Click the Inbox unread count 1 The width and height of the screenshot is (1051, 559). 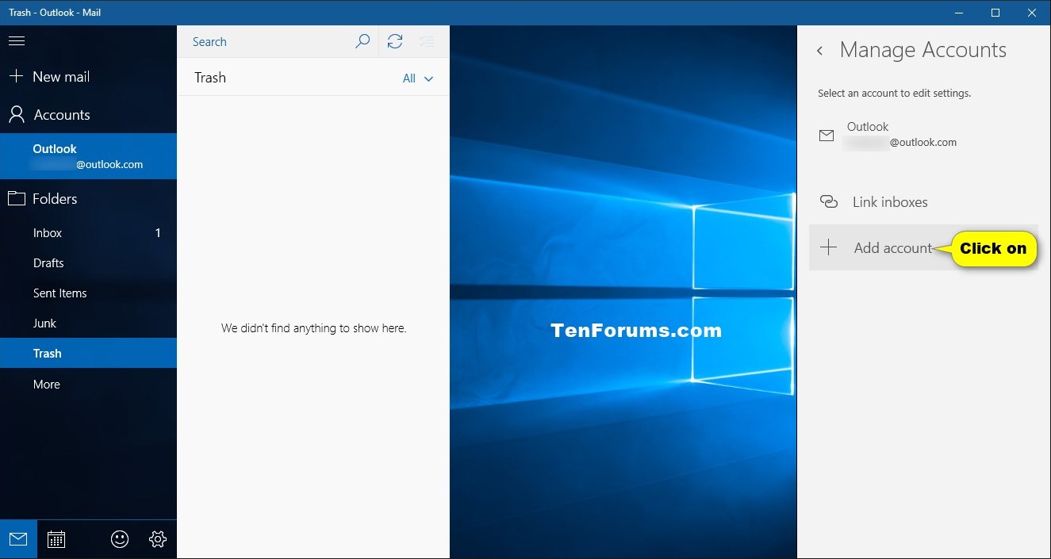click(158, 233)
